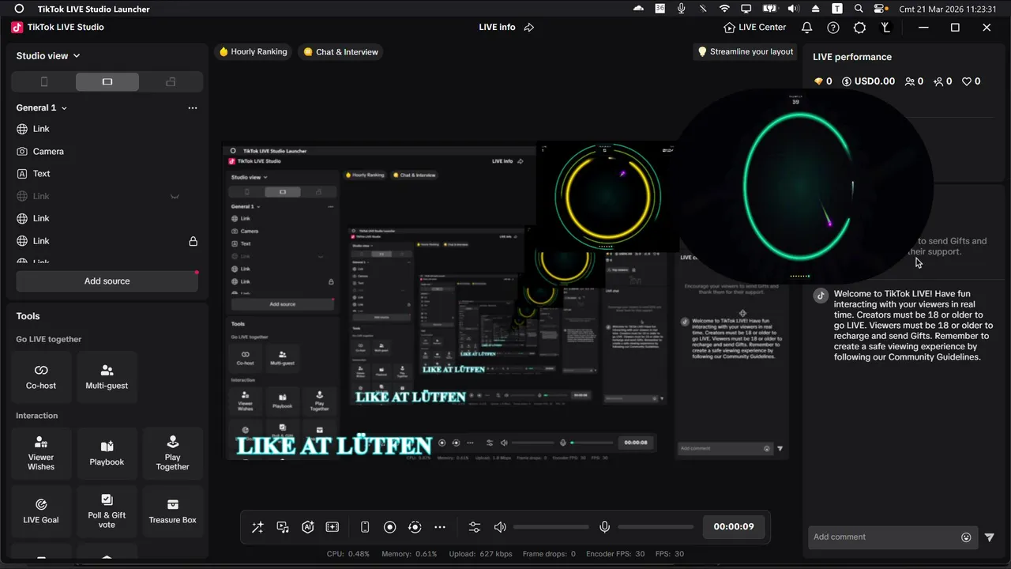The height and width of the screenshot is (569, 1011).
Task: Open the emoji picker in comment box
Action: (x=966, y=537)
